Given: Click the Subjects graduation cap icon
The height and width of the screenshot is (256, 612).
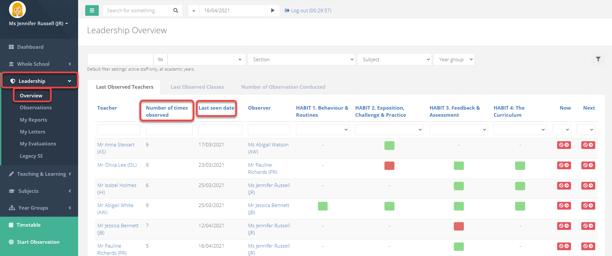Looking at the screenshot, I should pyautogui.click(x=12, y=191).
